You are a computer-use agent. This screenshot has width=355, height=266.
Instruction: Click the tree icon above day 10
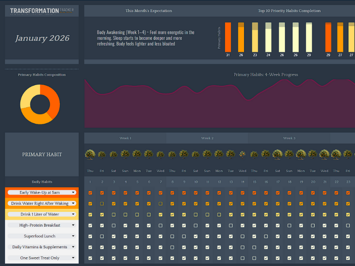(x=195, y=154)
